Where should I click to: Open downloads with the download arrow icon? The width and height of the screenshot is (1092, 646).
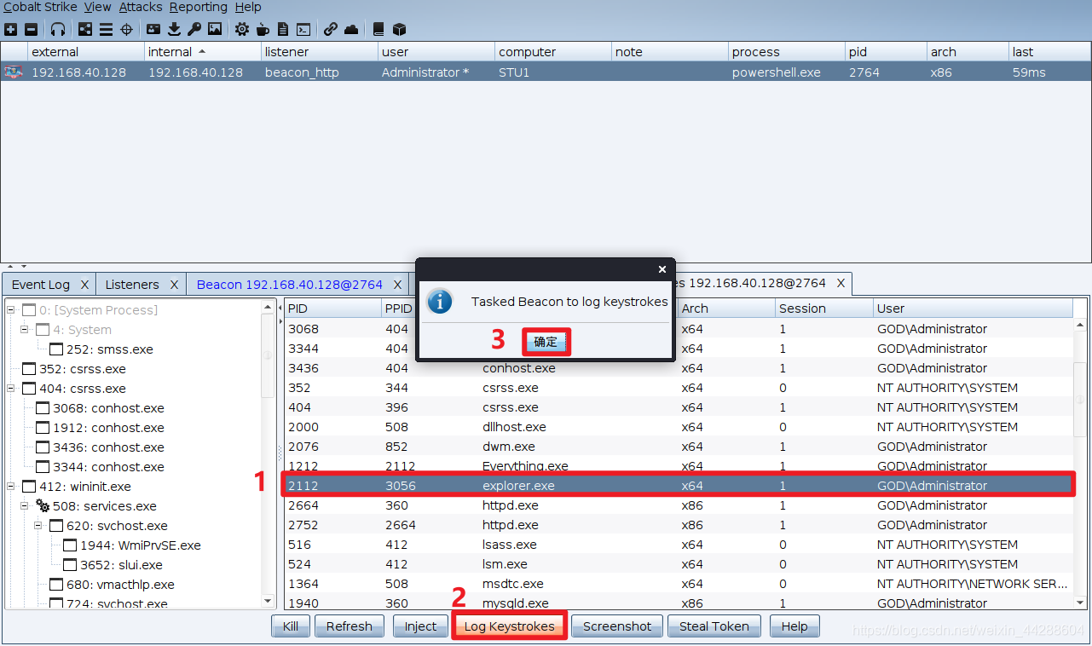click(x=174, y=29)
